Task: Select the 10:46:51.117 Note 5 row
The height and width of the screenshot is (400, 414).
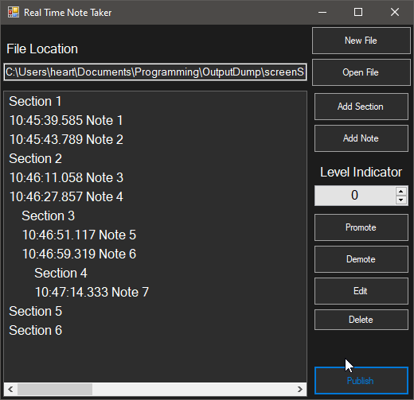Action: point(155,235)
